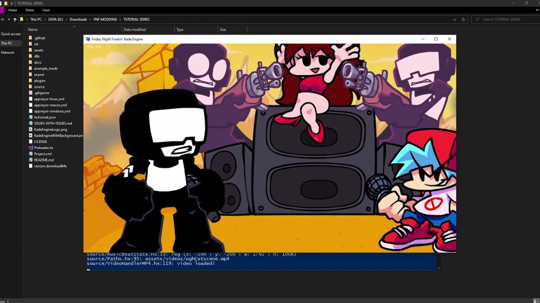Click the search magnifier icon
This screenshot has width=540, height=303.
click(x=478, y=19)
